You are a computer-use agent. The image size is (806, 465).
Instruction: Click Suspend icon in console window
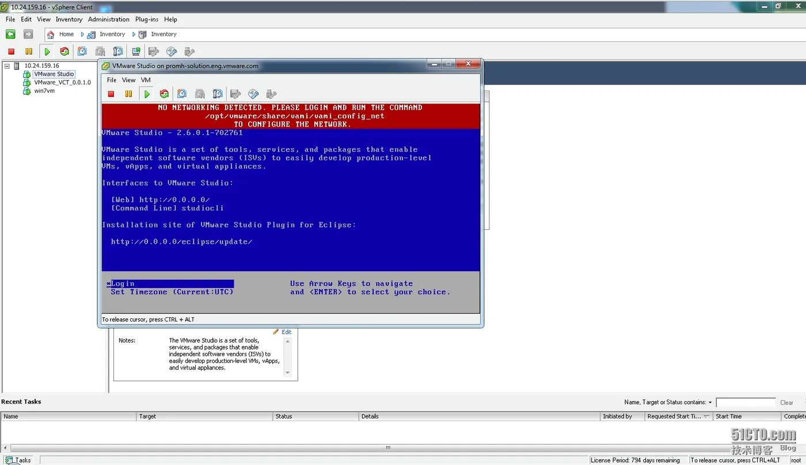pyautogui.click(x=129, y=94)
